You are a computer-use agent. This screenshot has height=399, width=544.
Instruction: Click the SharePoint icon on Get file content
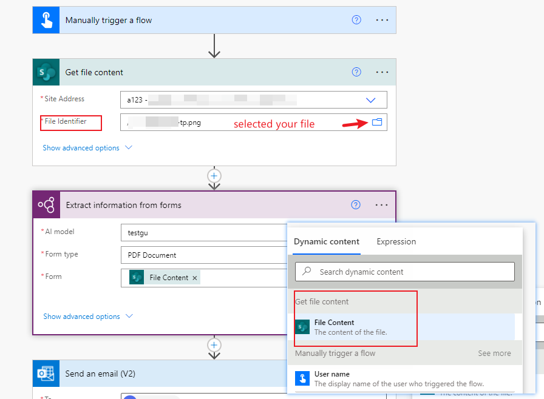tap(46, 72)
